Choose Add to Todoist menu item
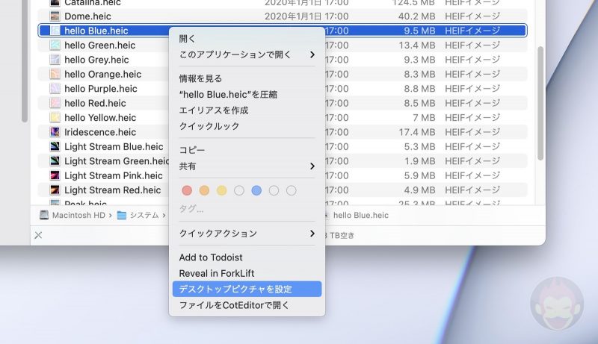The height and width of the screenshot is (344, 598). pos(247,257)
